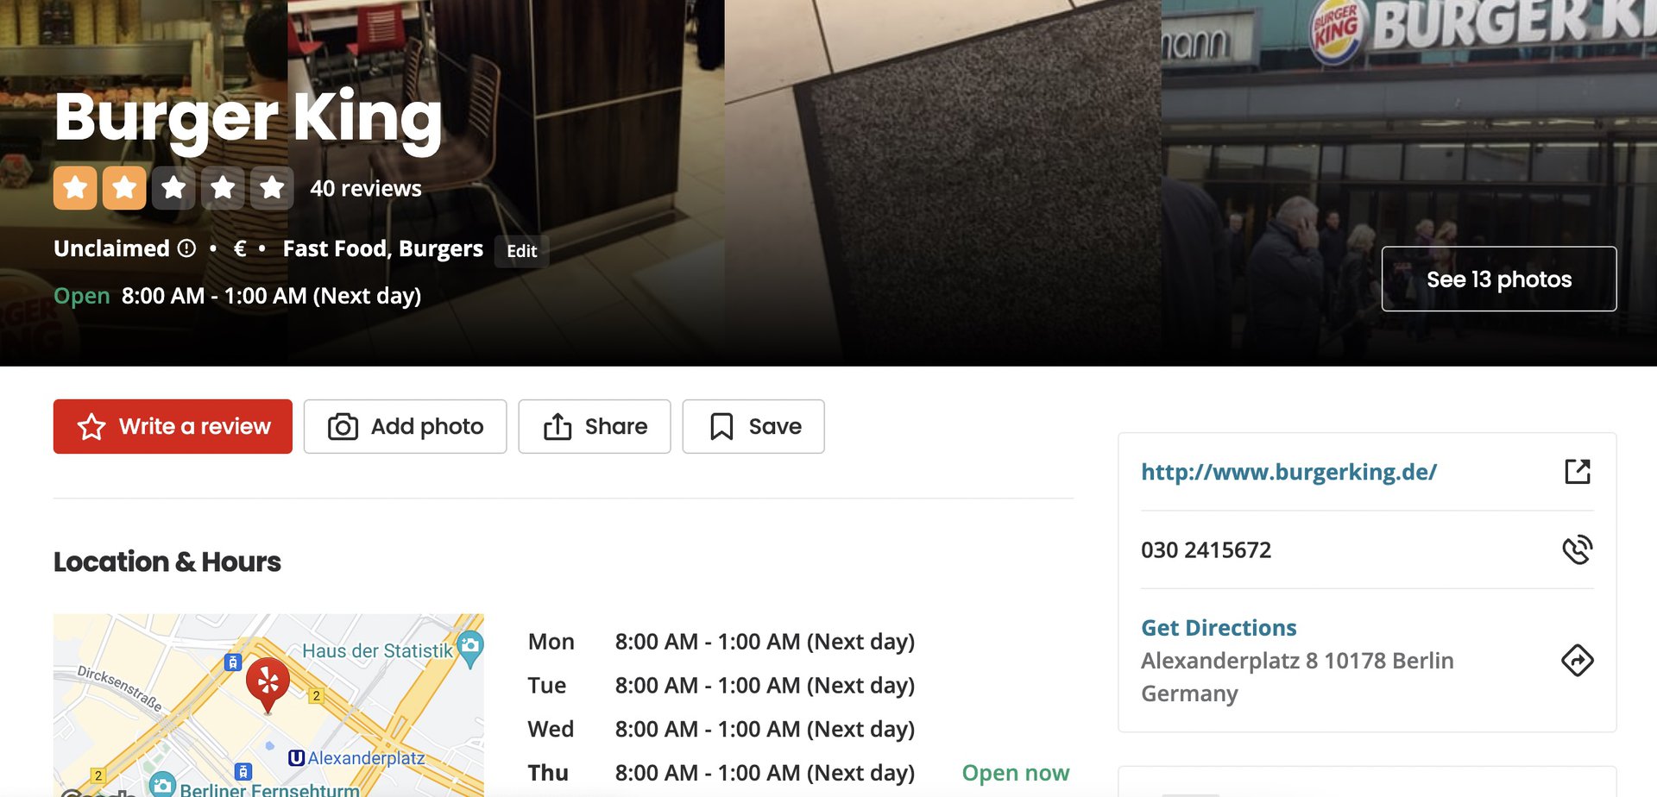Click phone number 030 2415672
This screenshot has width=1657, height=797.
pyautogui.click(x=1206, y=549)
